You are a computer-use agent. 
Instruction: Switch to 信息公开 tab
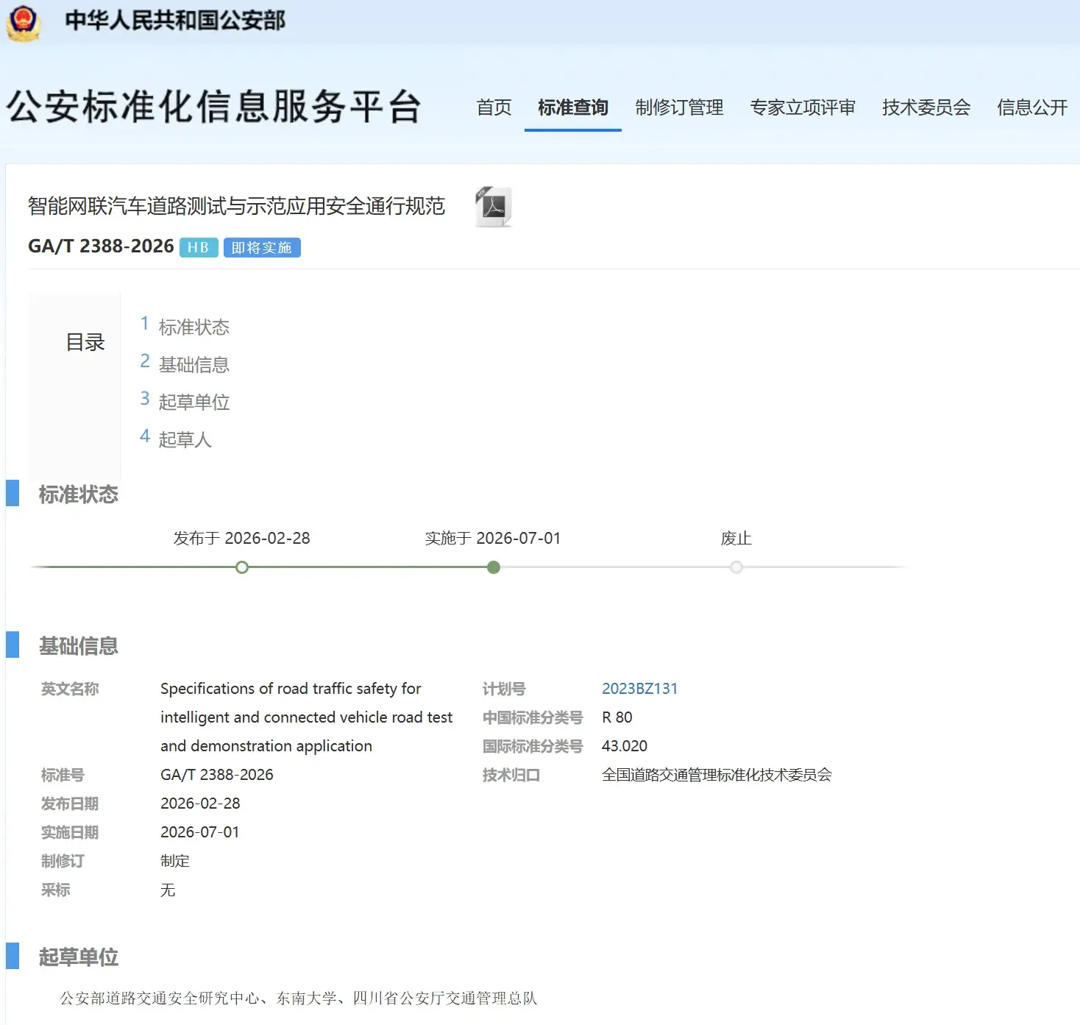tap(1032, 107)
